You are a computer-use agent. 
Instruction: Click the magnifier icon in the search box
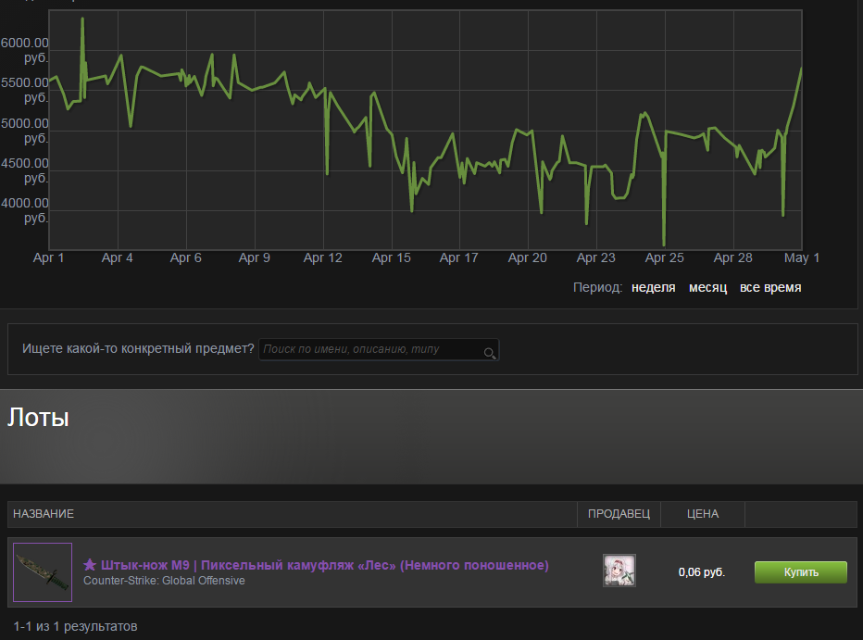coord(489,352)
